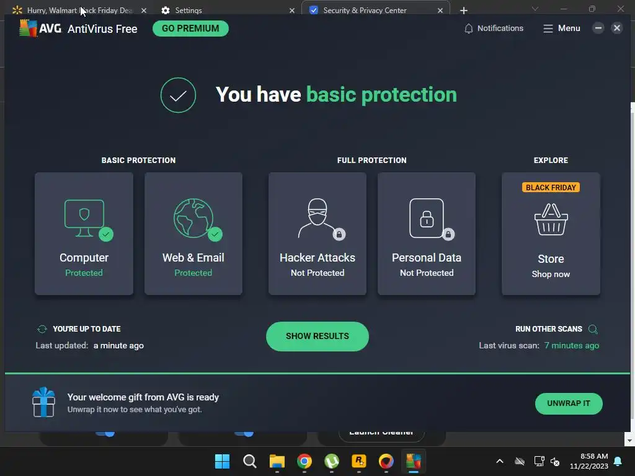This screenshot has height=476, width=635.
Task: Open the Windows notification bell
Action: tap(618, 461)
